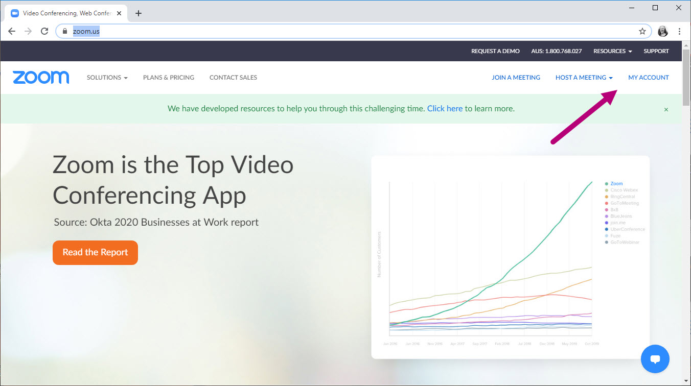
Task: Go to My Account
Action: tap(648, 78)
